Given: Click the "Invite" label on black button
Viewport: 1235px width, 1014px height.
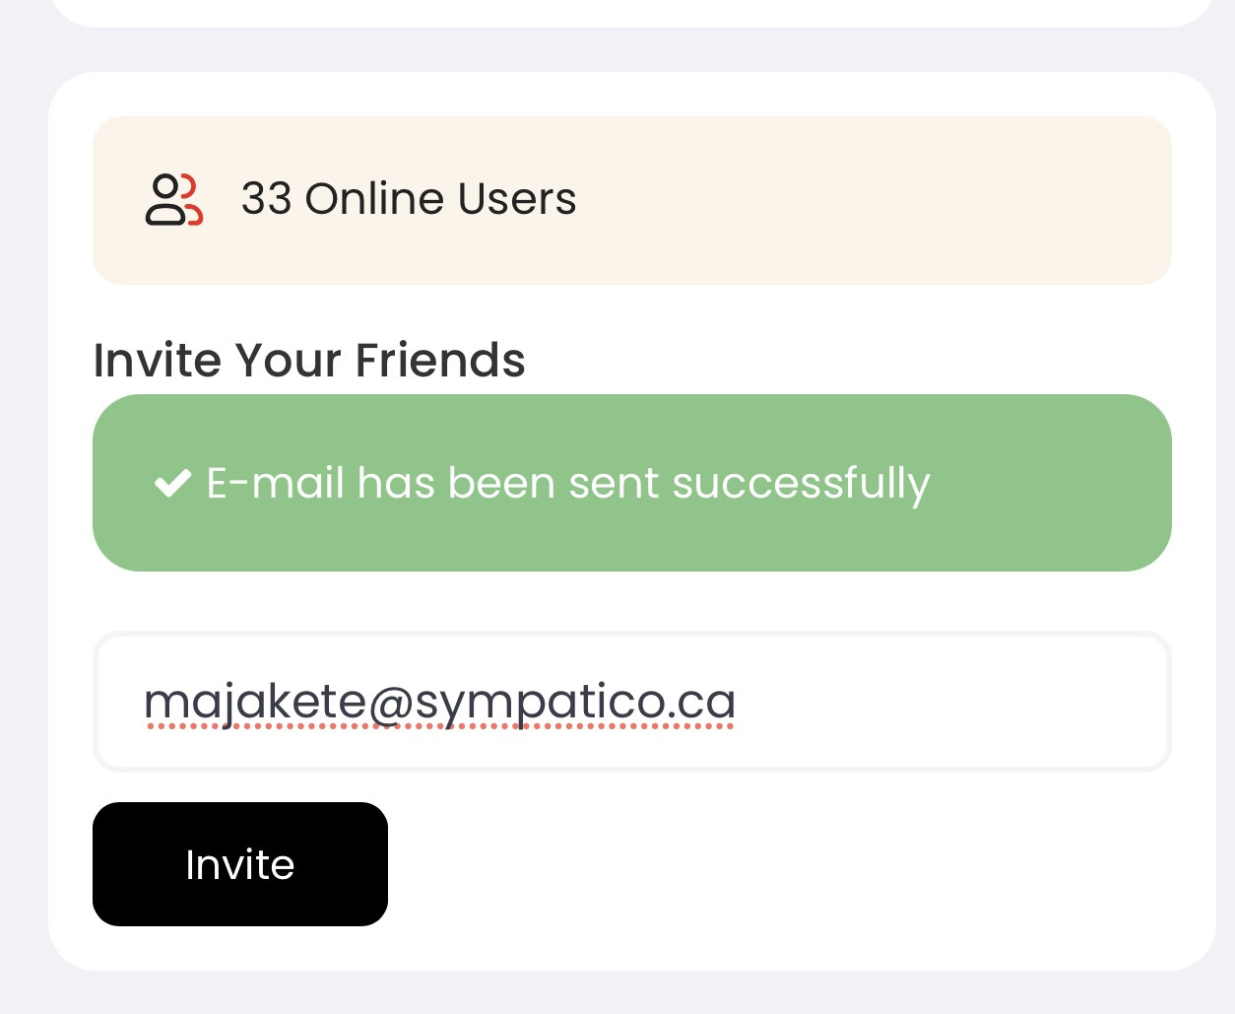Looking at the screenshot, I should (x=240, y=864).
